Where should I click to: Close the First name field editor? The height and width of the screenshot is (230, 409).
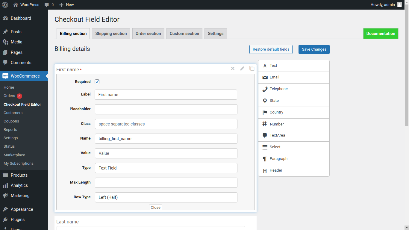click(156, 208)
